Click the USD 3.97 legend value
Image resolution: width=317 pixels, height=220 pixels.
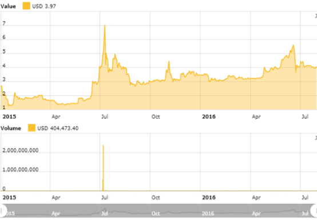tap(44, 6)
